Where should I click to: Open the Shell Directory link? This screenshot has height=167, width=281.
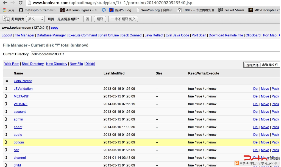tap(33, 64)
